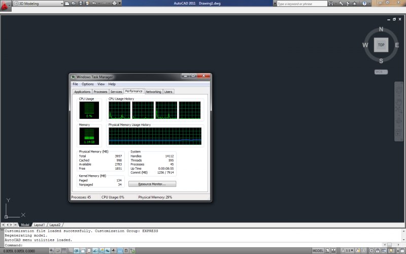Switch to Networking tab in Task Manager
This screenshot has height=254, width=406.
tap(153, 92)
